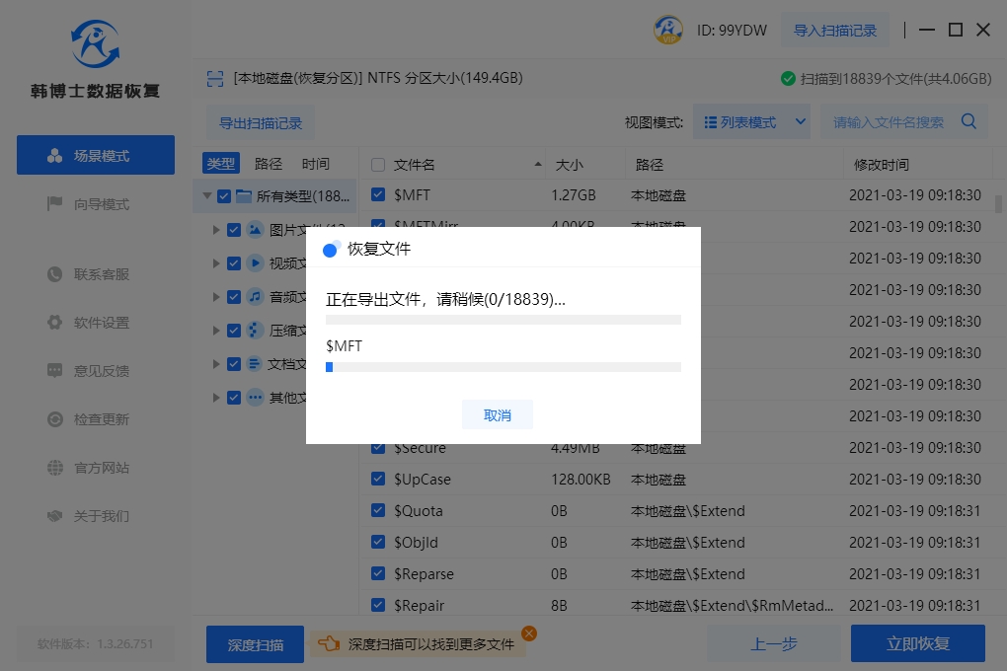This screenshot has width=1007, height=671.
Task: Click the VIP user avatar icon
Action: 668,30
